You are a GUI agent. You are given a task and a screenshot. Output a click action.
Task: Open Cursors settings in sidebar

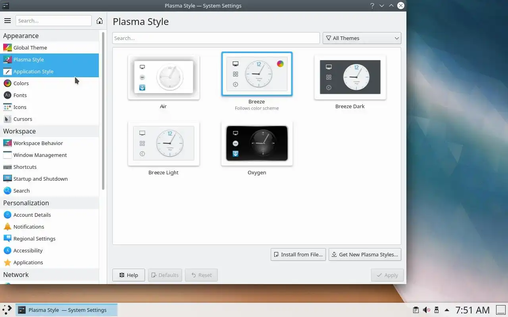coord(49,119)
